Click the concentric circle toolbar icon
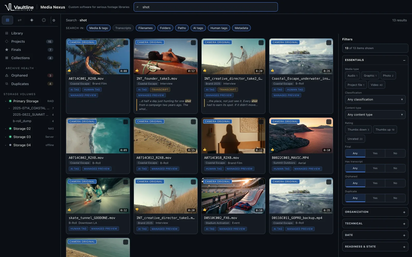 coord(44,20)
